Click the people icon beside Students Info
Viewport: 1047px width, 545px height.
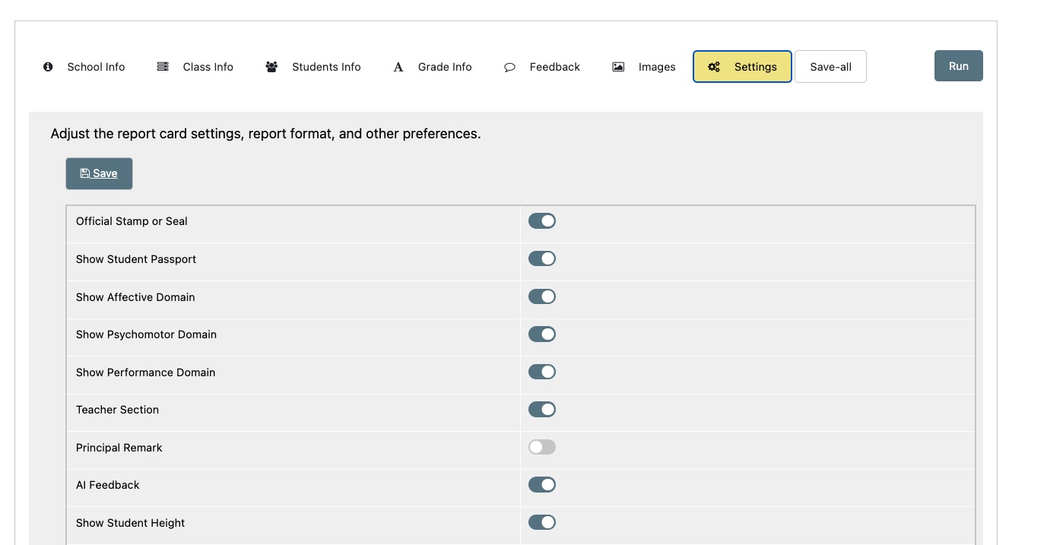pyautogui.click(x=271, y=67)
